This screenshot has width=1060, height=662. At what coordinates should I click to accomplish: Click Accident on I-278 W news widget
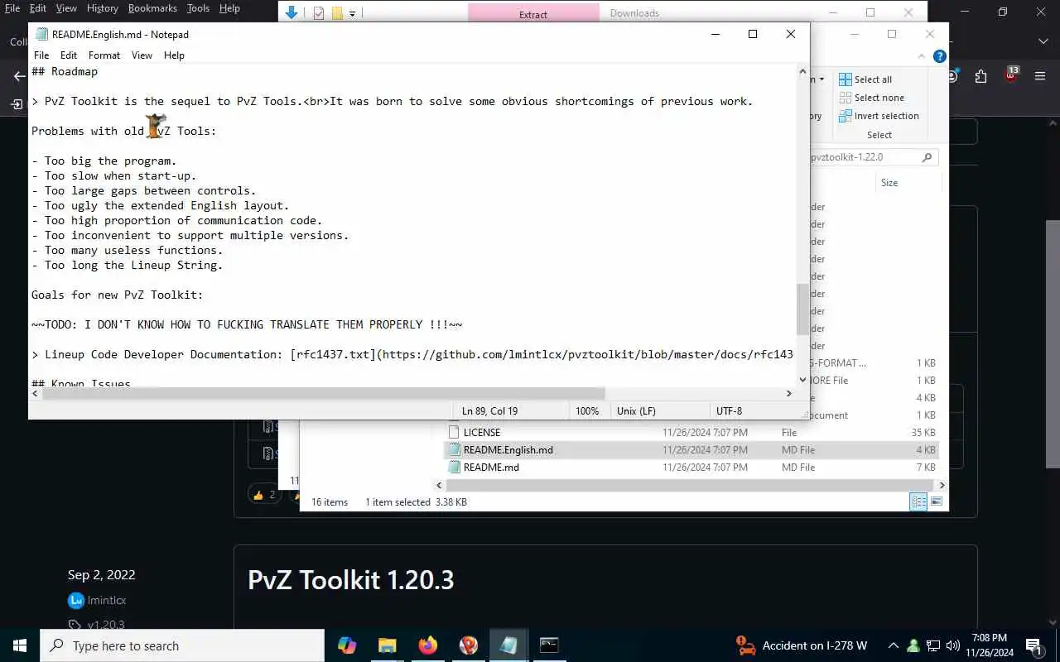coord(802,645)
